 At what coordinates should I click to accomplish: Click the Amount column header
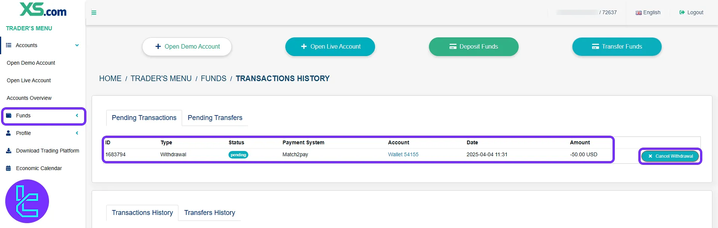click(580, 142)
